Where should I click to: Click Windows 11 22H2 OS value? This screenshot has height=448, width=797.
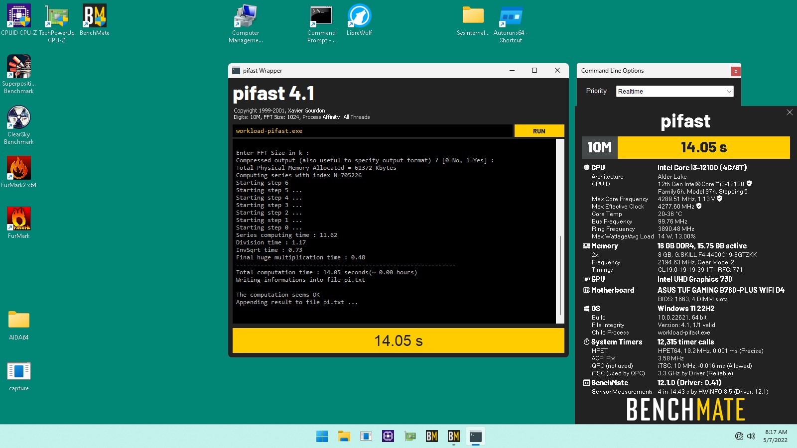coord(686,309)
